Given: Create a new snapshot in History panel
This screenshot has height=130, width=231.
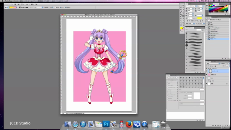Looking at the screenshot, I should tap(225, 58).
